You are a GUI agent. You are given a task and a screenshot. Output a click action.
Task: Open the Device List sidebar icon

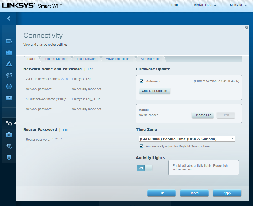(x=9, y=41)
